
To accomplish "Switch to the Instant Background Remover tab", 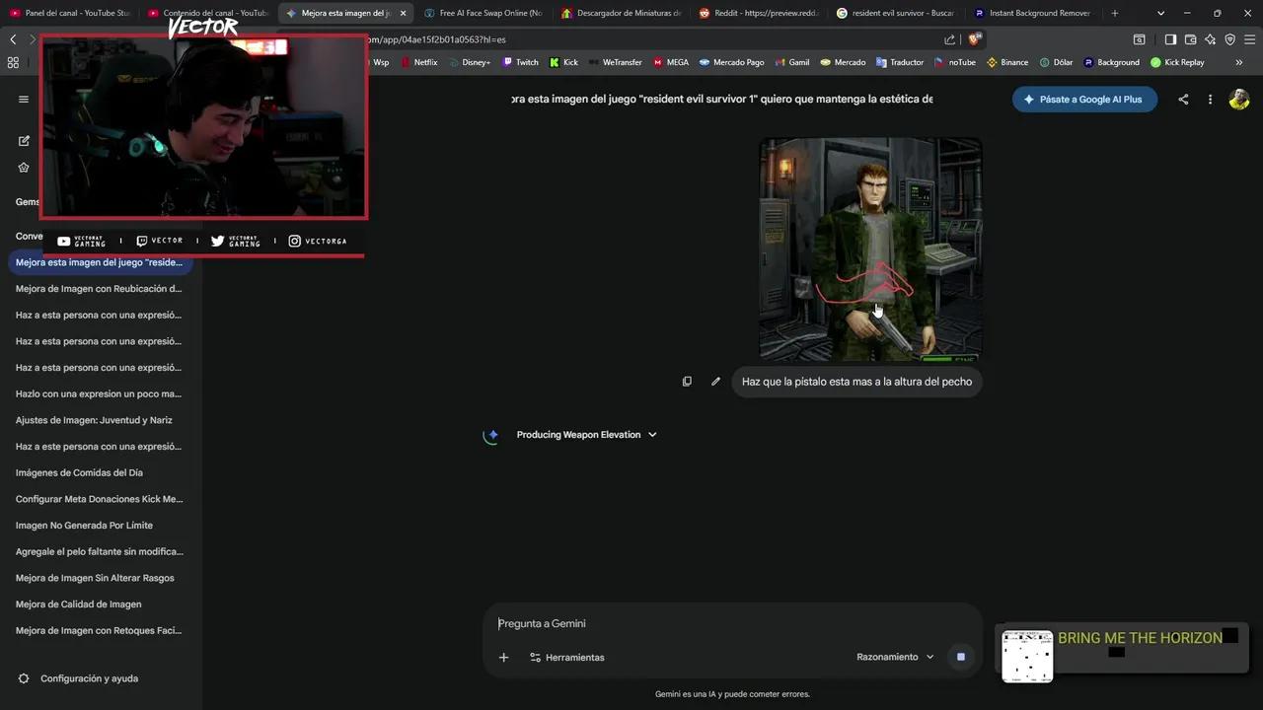I will (x=1033, y=13).
